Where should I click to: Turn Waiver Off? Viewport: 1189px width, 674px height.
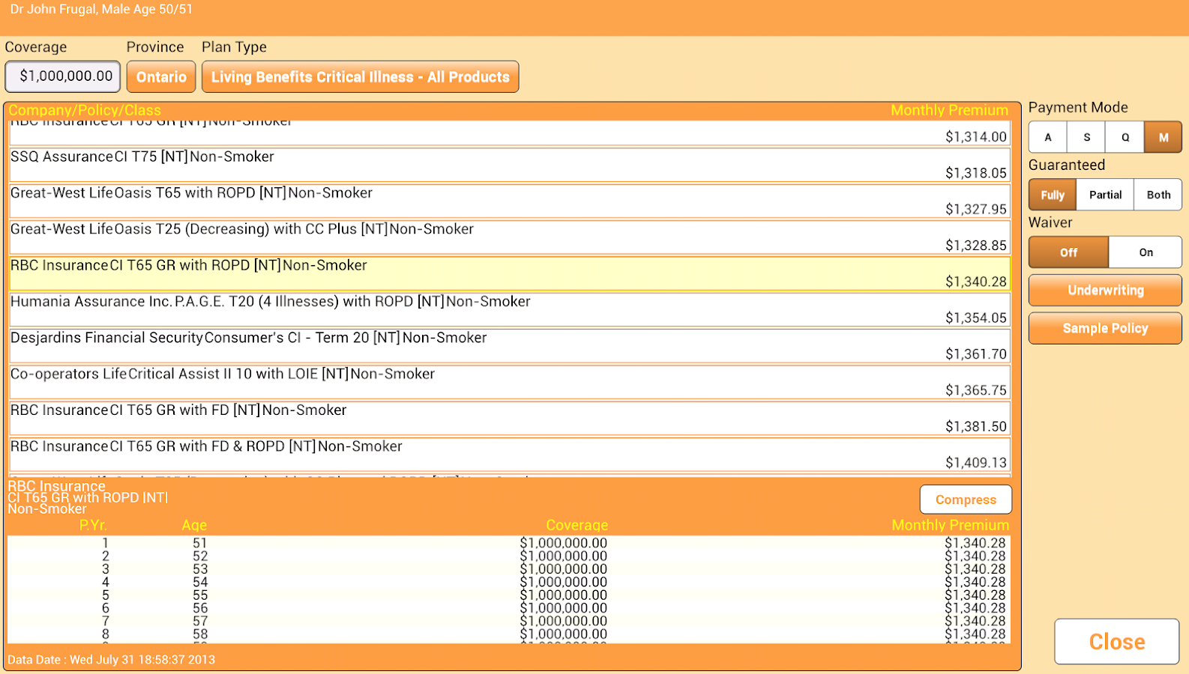[x=1068, y=252]
